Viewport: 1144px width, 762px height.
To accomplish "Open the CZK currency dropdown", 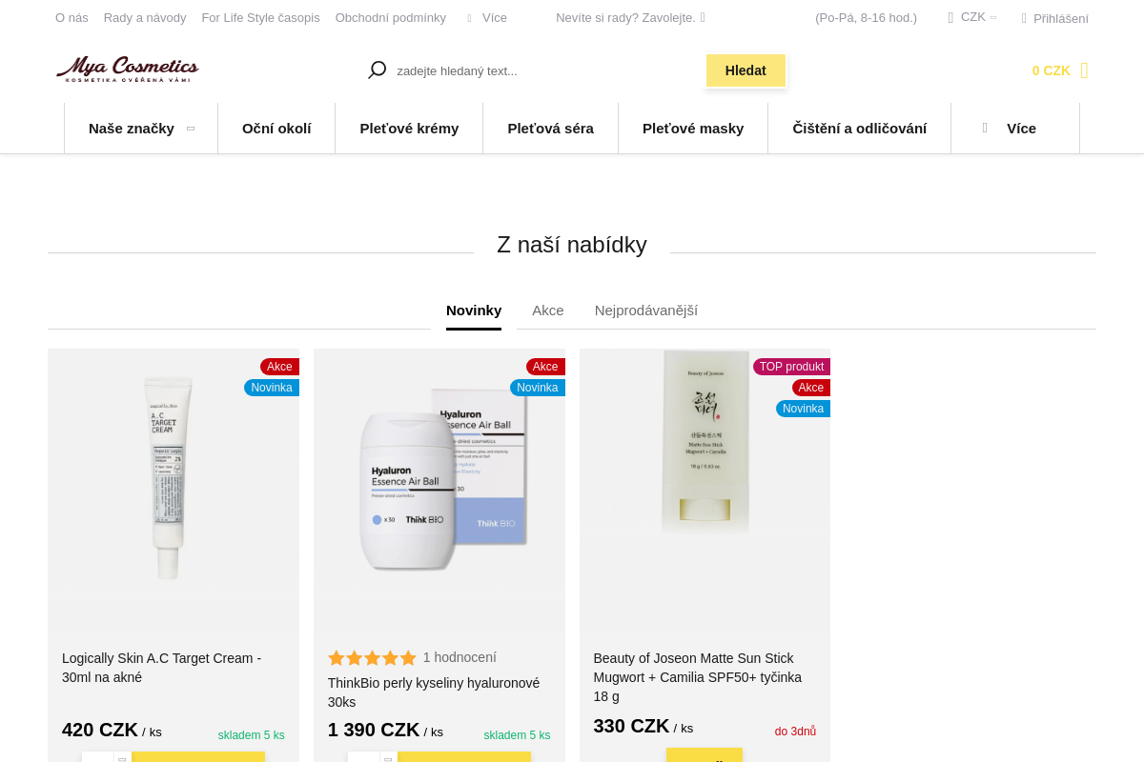I will [972, 17].
